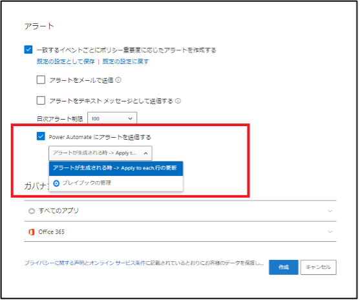Open the 日次アラート制限 100 dropdown
Viewport: 360px width, 300px height.
pyautogui.click(x=112, y=118)
